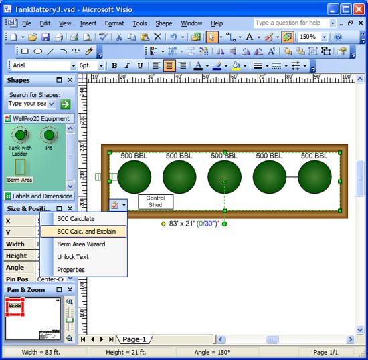The height and width of the screenshot is (360, 368).
Task: Open the Arial font name dropdown
Action: tap(73, 66)
